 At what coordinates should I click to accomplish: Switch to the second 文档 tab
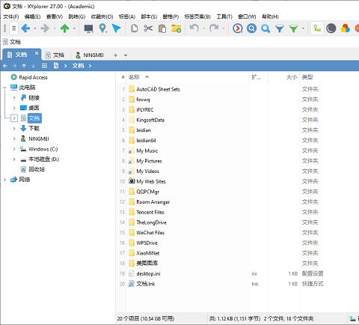(55, 55)
